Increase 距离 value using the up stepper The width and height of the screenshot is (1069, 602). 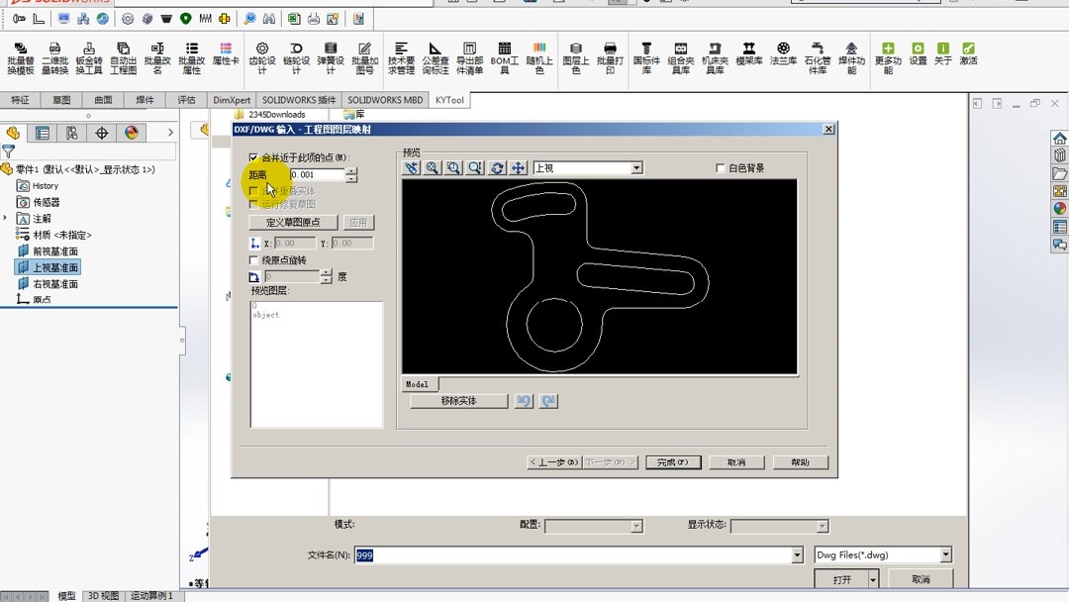tap(350, 172)
